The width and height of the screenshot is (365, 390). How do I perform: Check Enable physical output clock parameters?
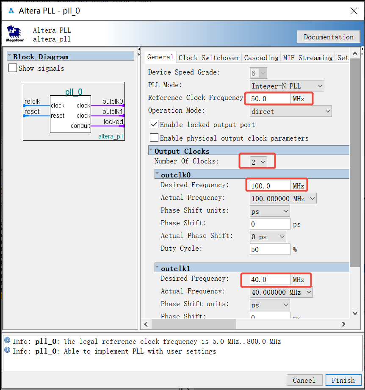click(154, 138)
